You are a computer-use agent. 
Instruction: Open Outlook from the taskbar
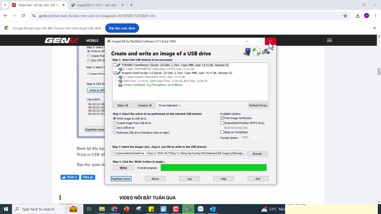pyautogui.click(x=213, y=209)
